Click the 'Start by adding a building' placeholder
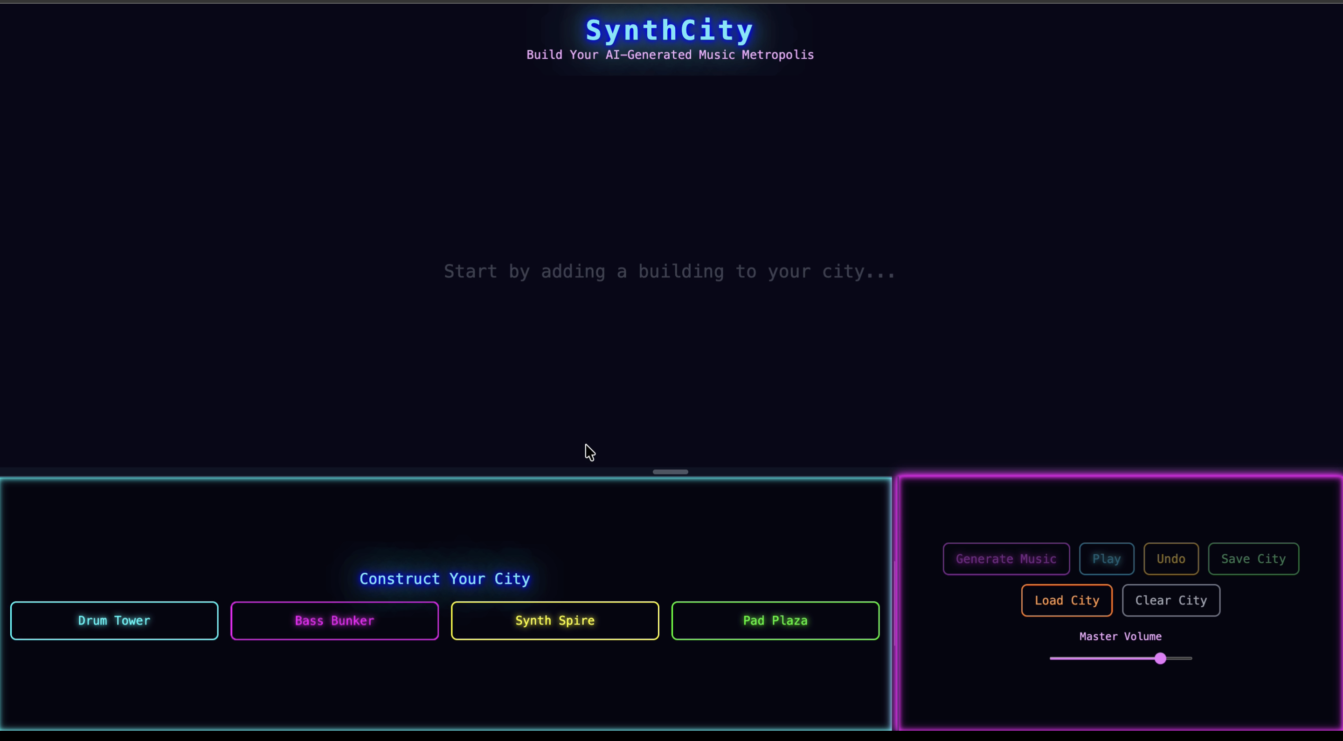This screenshot has width=1343, height=741. [x=670, y=272]
